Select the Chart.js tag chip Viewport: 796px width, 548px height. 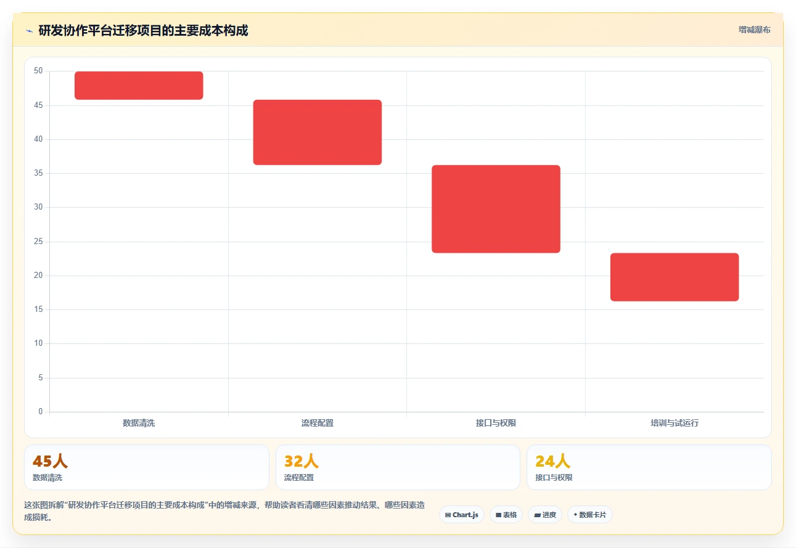coord(462,515)
